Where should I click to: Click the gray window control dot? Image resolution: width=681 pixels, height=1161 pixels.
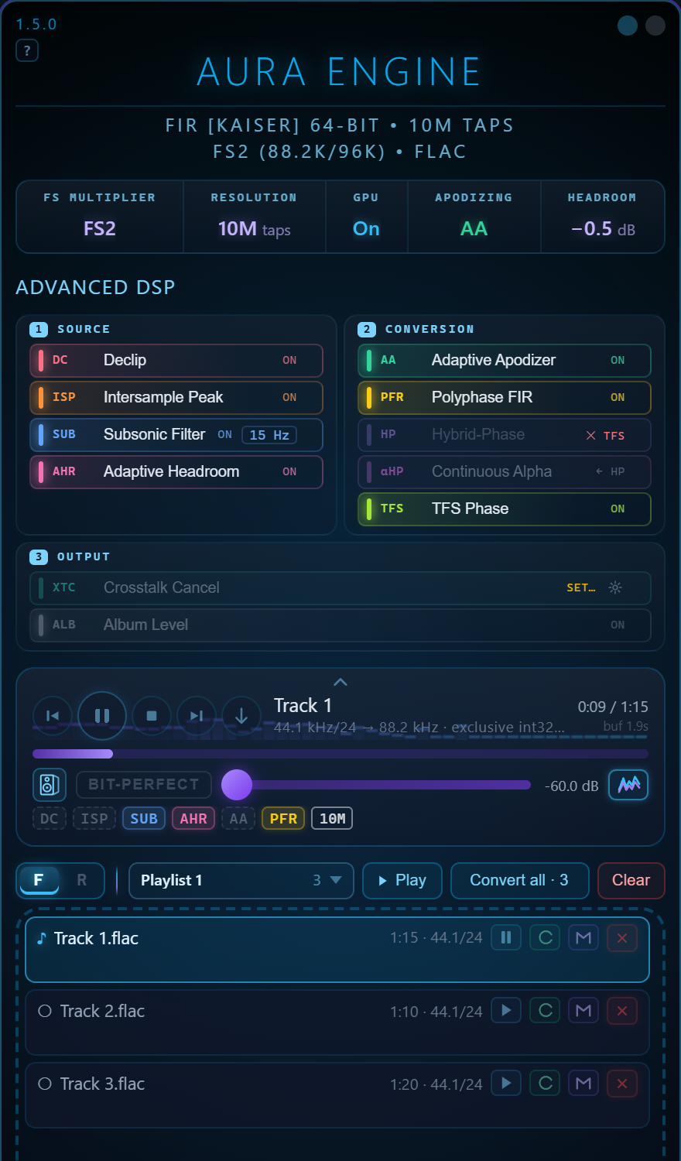coord(655,26)
